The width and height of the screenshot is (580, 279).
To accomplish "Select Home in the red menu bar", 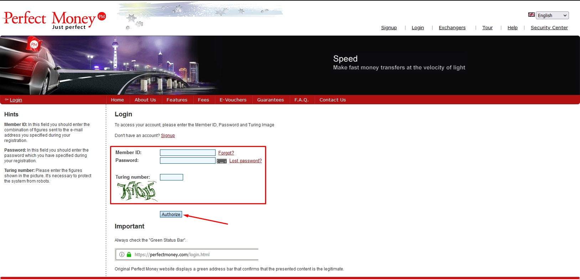I will (x=117, y=100).
